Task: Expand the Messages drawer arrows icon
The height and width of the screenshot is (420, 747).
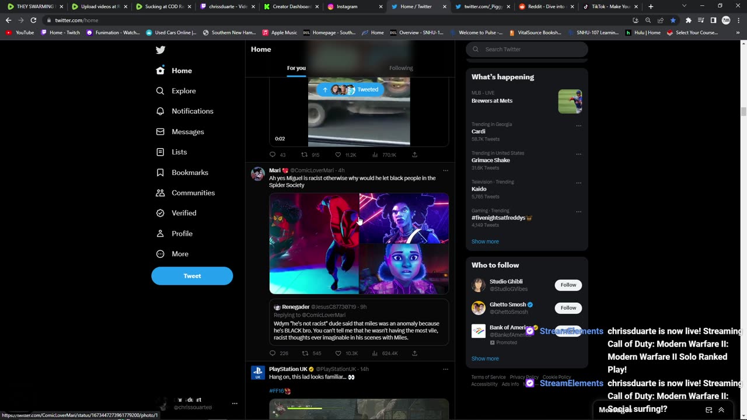Action: click(x=721, y=410)
